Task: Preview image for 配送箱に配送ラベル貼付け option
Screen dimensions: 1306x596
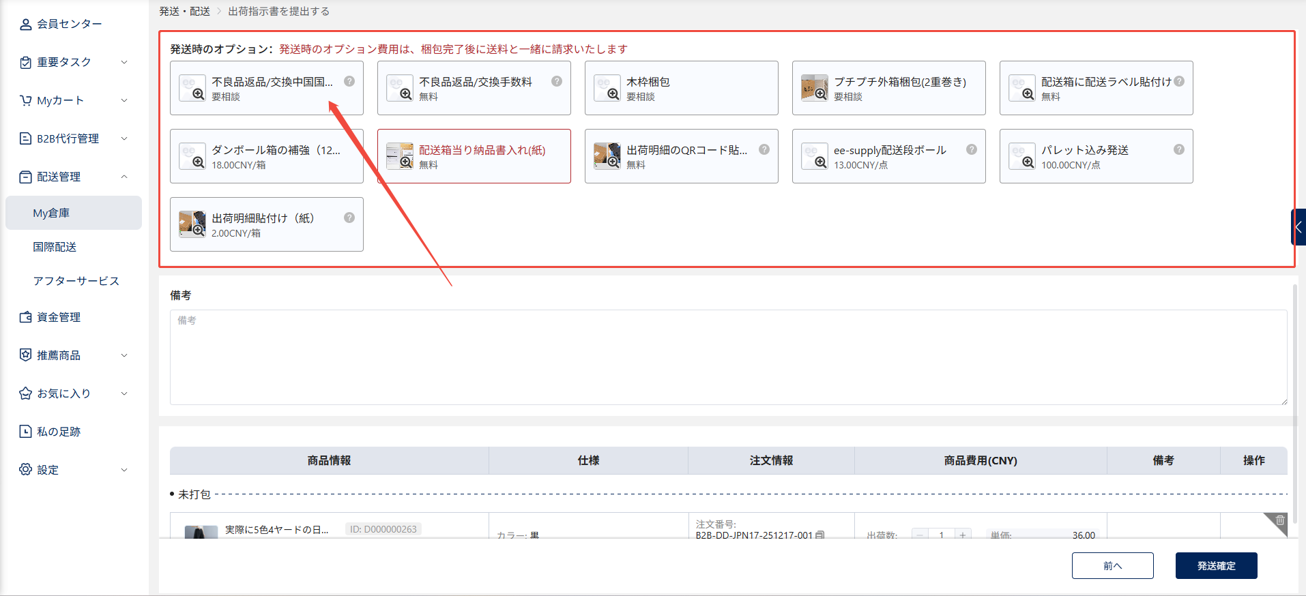Action: (x=1021, y=88)
